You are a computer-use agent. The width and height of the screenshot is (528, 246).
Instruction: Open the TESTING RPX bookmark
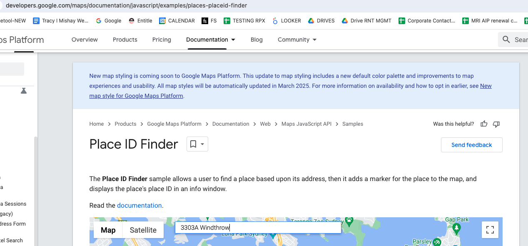244,20
